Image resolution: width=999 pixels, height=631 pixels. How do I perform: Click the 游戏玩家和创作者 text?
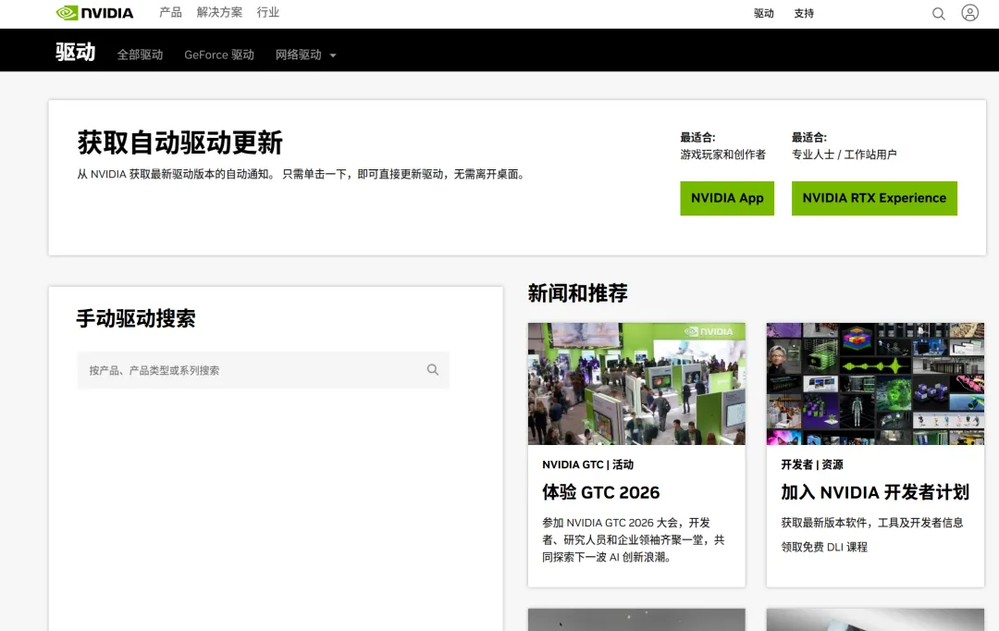pos(722,155)
